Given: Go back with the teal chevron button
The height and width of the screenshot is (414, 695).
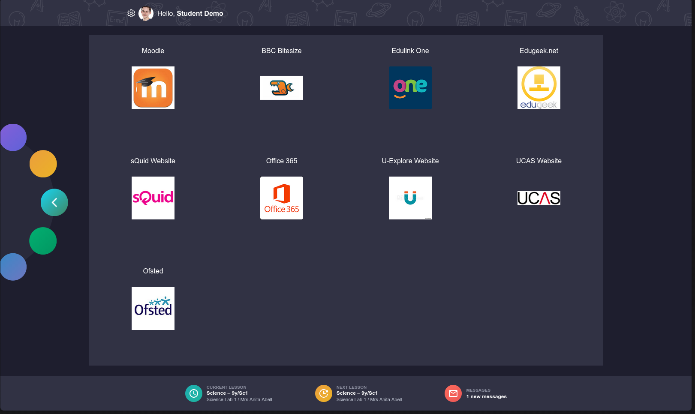Looking at the screenshot, I should click(54, 202).
